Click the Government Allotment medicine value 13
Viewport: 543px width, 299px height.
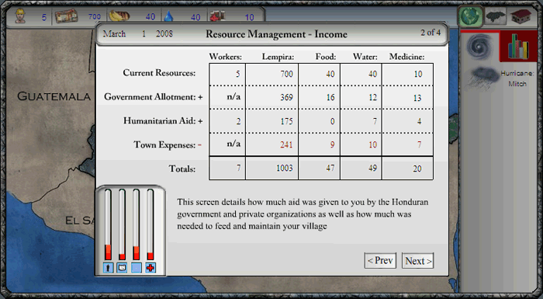[x=417, y=98]
